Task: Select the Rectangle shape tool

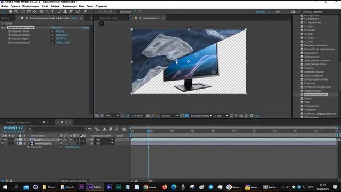Action: coord(42,11)
